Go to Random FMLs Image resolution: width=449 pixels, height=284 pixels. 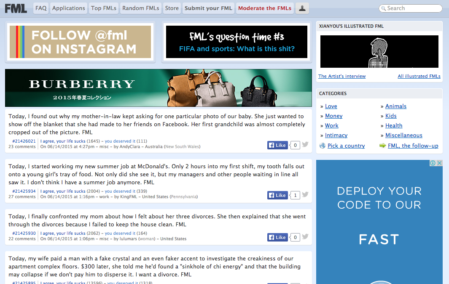(141, 8)
